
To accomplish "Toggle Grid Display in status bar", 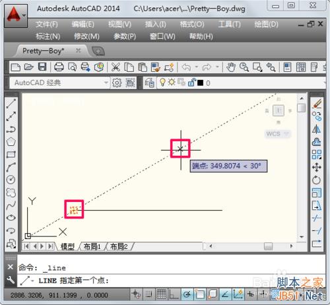I will tap(162, 294).
